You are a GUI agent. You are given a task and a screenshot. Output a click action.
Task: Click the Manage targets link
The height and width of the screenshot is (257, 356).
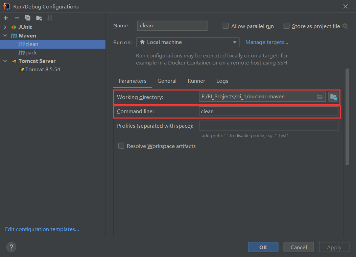click(x=267, y=42)
